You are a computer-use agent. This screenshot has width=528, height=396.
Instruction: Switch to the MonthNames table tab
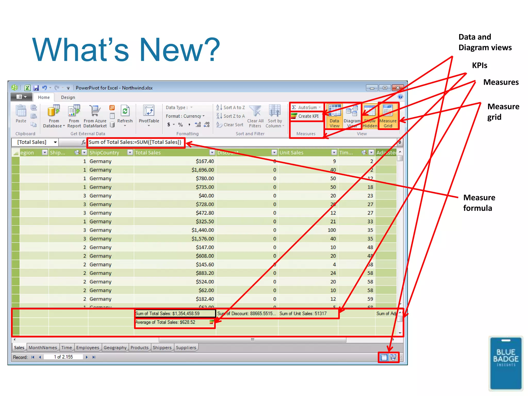43,348
